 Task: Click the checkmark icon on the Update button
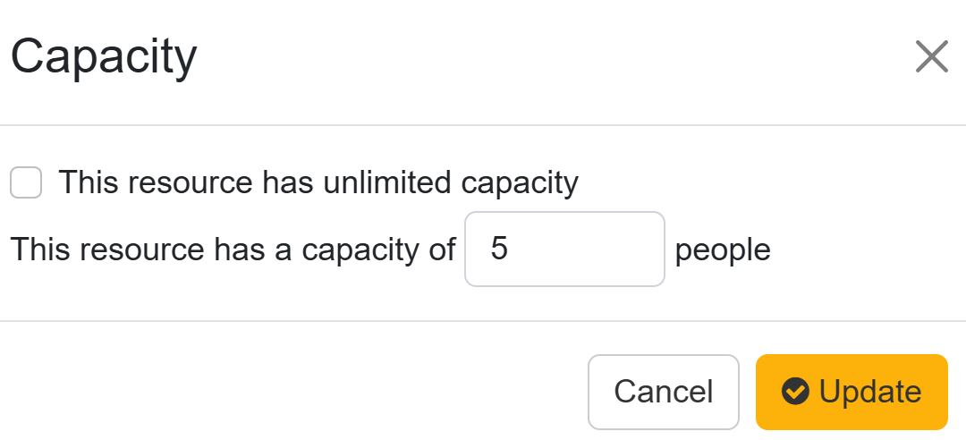(794, 392)
